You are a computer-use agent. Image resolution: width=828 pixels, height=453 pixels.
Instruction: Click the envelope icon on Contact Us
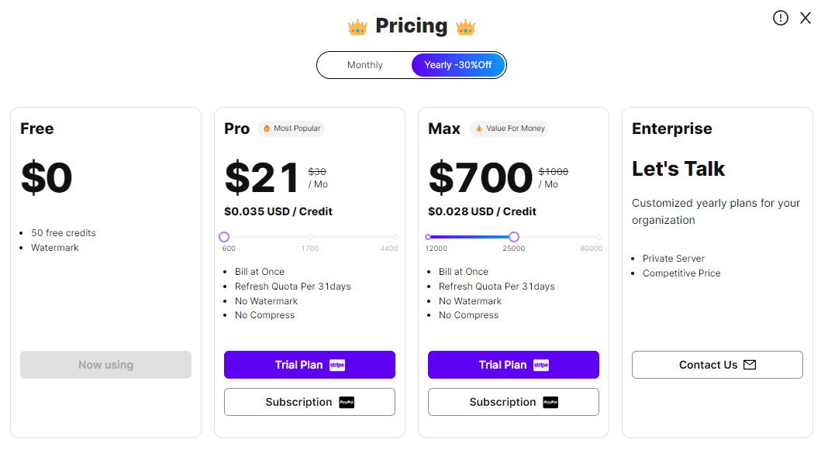pos(750,365)
